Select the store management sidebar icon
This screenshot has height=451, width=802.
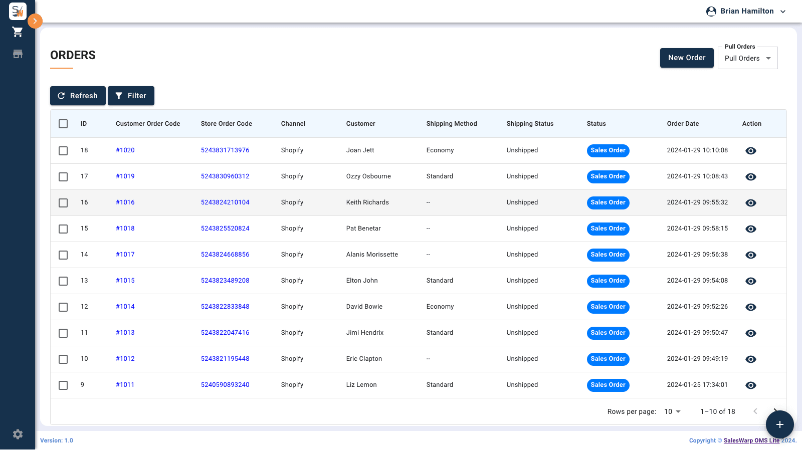17,54
